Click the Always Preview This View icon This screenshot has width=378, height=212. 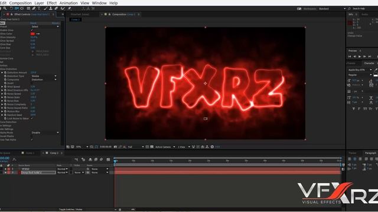(68, 147)
